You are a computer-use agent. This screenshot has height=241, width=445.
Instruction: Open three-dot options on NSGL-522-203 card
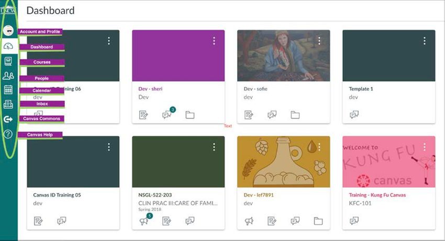(x=214, y=147)
